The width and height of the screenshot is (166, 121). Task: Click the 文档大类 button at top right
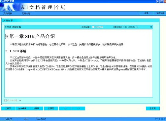pyautogui.click(x=160, y=13)
